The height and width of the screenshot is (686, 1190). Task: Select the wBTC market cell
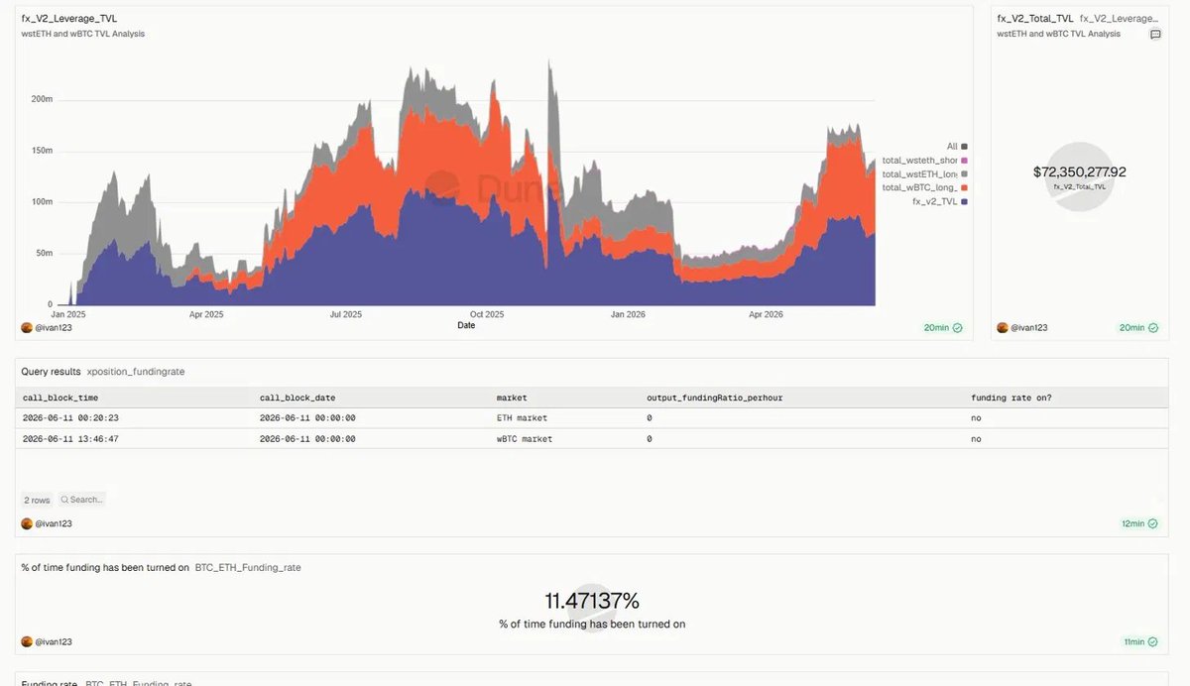tap(525, 438)
